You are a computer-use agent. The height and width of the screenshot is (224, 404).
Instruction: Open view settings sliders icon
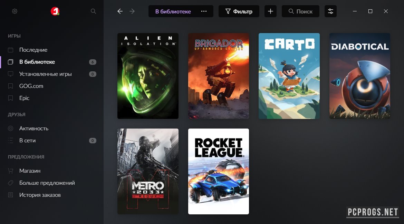tap(330, 11)
